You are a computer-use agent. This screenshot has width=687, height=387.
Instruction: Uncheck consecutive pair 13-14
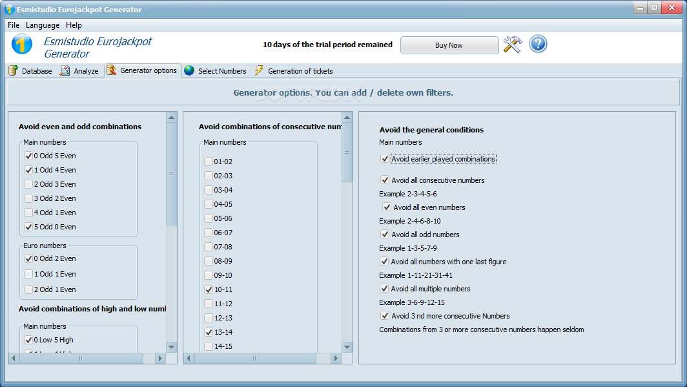pyautogui.click(x=209, y=332)
